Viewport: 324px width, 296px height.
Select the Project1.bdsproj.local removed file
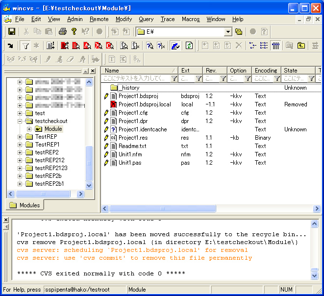(x=145, y=104)
